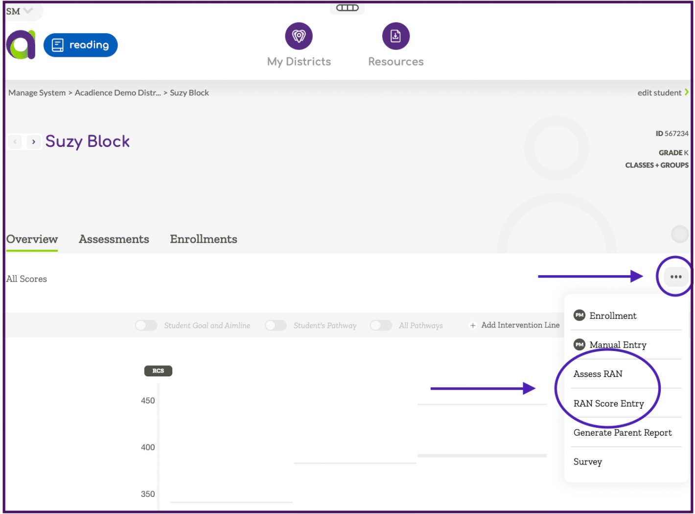Open the Enrollments tab
Viewport: 695px width, 514px height.
click(x=203, y=239)
